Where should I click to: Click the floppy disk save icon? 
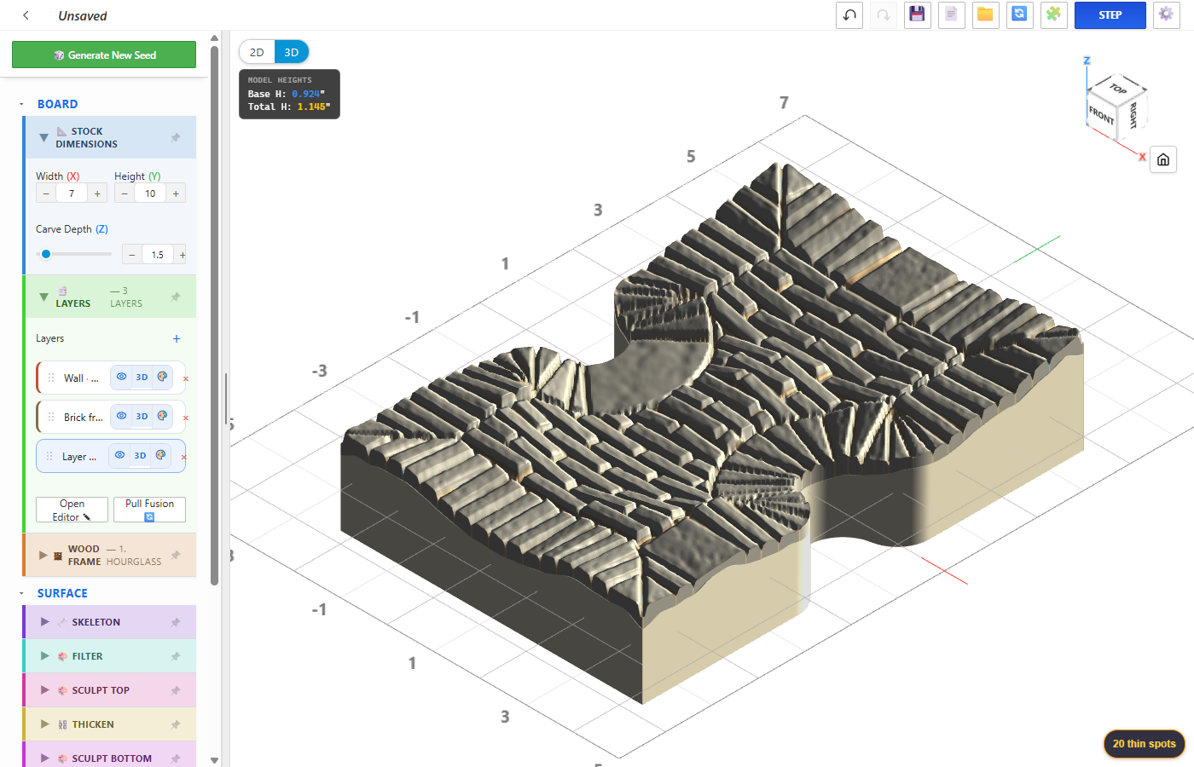click(917, 15)
